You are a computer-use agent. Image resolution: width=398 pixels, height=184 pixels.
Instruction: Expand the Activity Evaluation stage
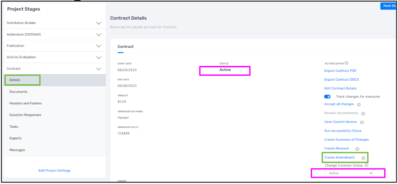99,57
